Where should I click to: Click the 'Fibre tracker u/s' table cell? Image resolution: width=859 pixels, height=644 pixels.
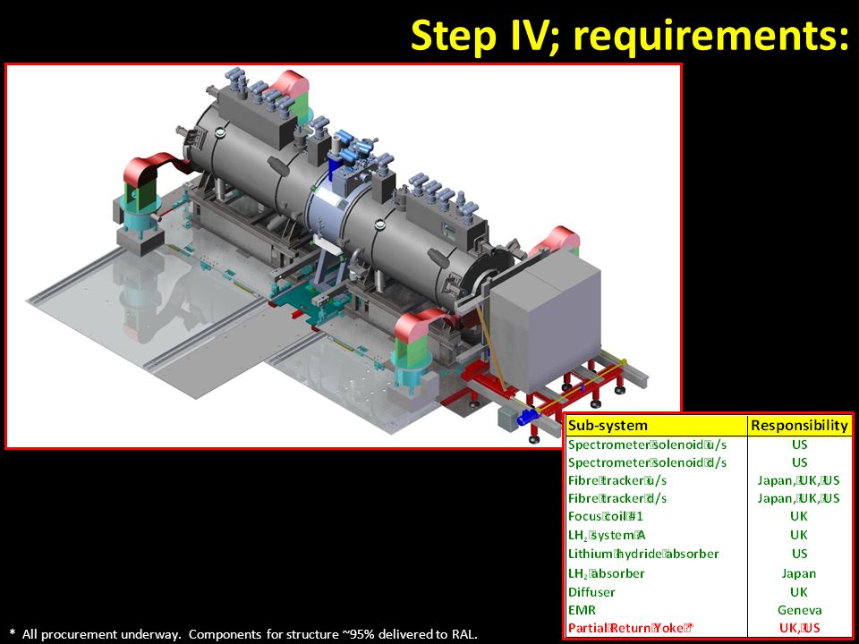(x=617, y=481)
